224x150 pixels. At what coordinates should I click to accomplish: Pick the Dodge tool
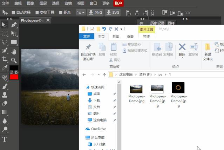[5, 130]
